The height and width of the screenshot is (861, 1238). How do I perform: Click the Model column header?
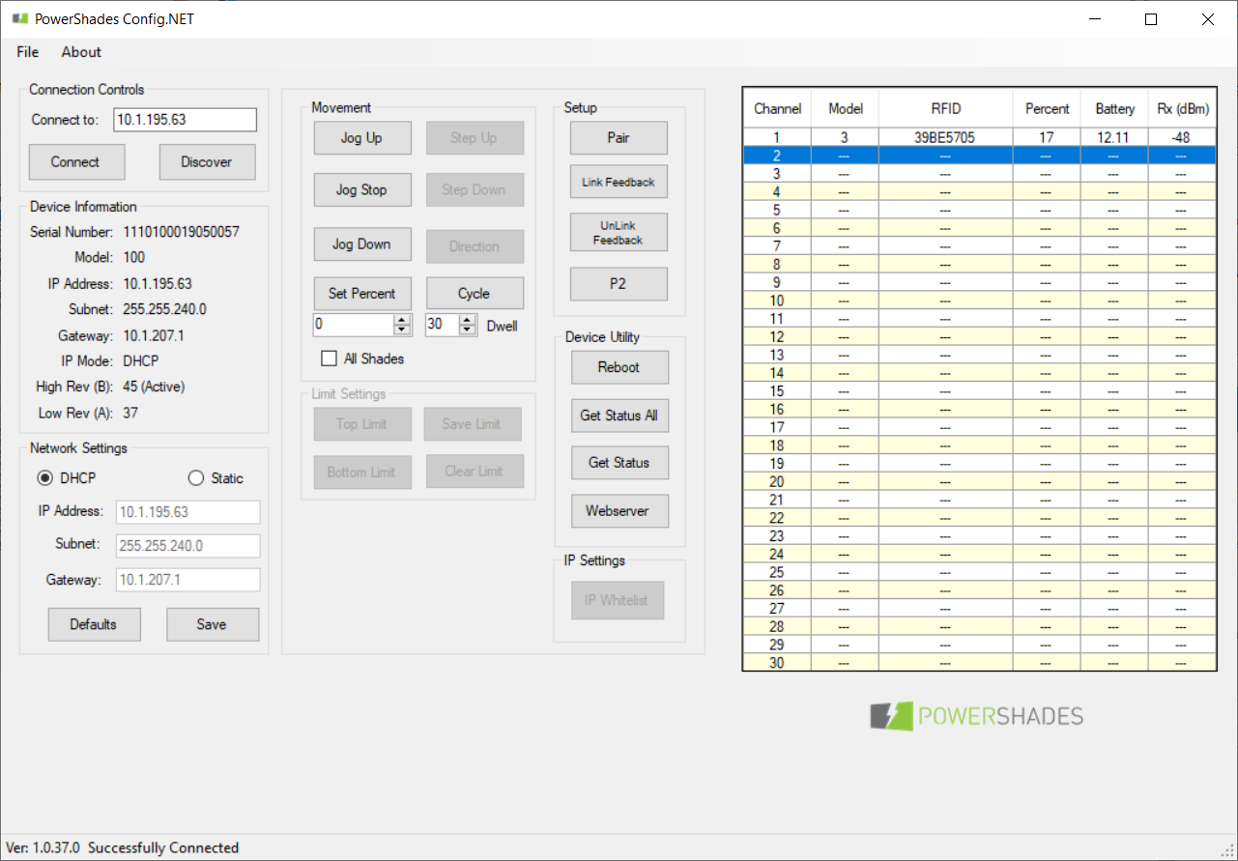coord(845,108)
